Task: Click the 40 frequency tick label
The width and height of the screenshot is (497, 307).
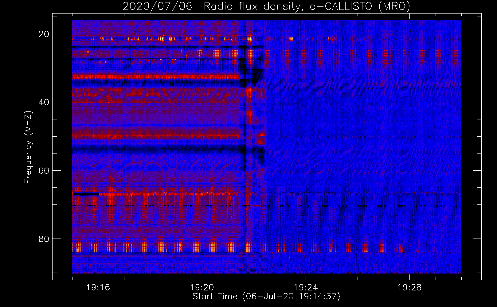Action: [x=44, y=102]
